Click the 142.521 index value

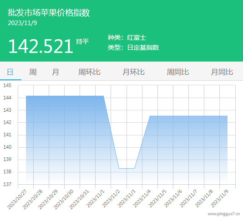[x=41, y=46]
